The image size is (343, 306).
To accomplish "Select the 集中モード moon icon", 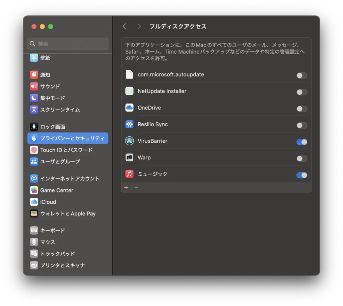I will [x=34, y=98].
